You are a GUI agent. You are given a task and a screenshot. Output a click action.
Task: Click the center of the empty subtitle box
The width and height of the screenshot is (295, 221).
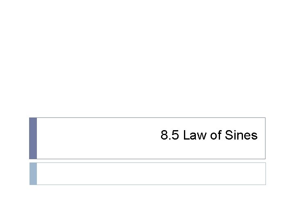click(151, 174)
